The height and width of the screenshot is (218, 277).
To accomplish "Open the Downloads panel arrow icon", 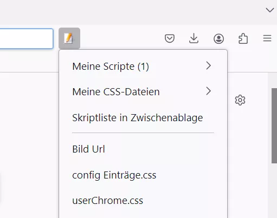I will click(194, 38).
